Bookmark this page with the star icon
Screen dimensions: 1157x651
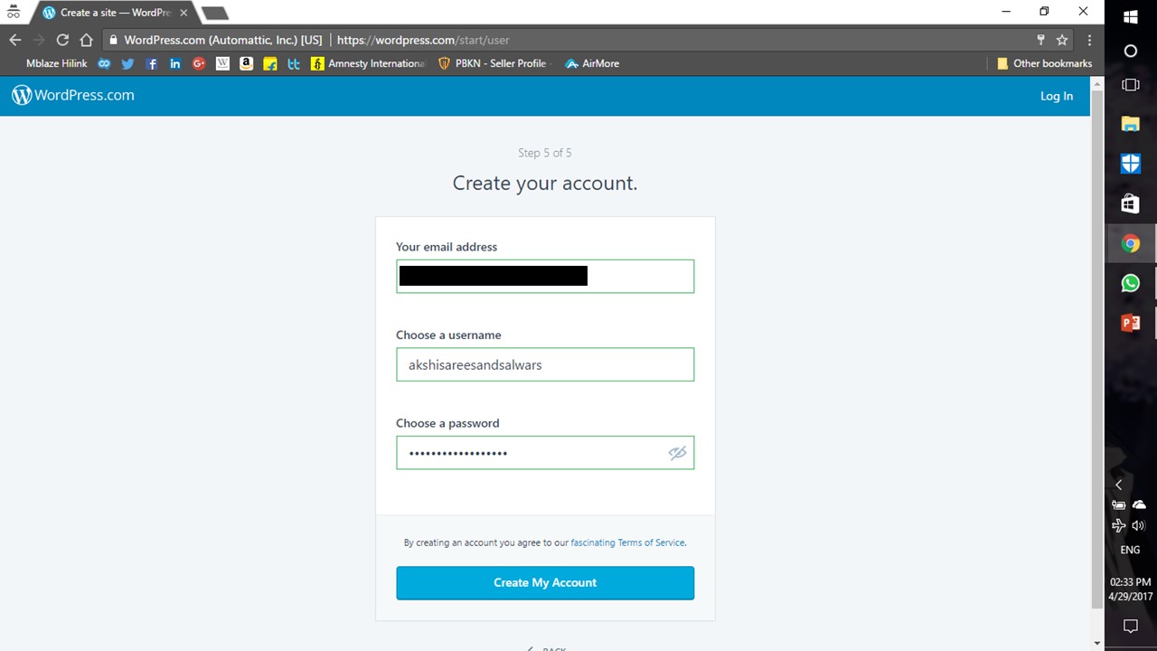pos(1062,40)
